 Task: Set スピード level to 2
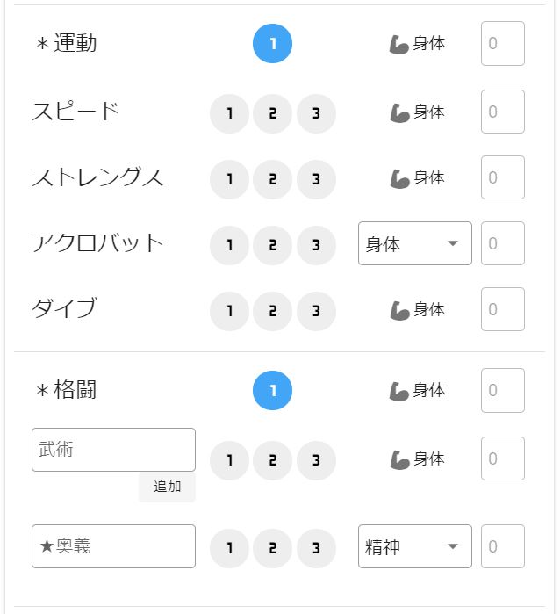272,113
